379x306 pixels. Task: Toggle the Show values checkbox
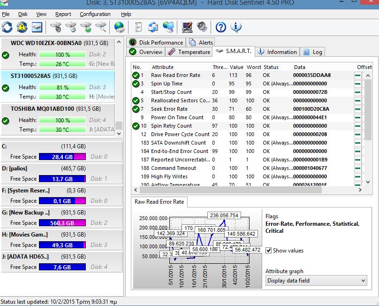coord(269,250)
